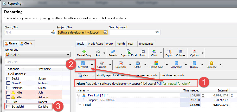Click User times per month button
The width and height of the screenshot is (237, 112).
click(172, 75)
